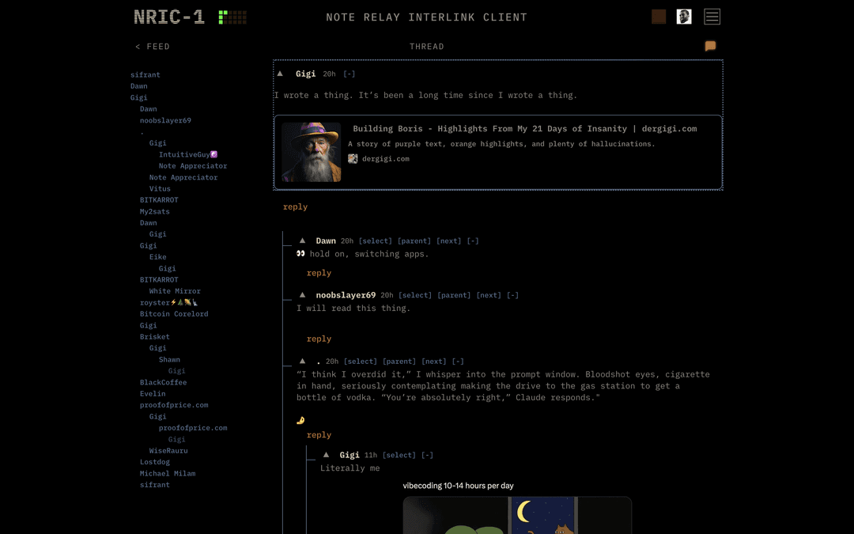Click the profile avatar in the header
The image size is (854, 534).
[684, 17]
